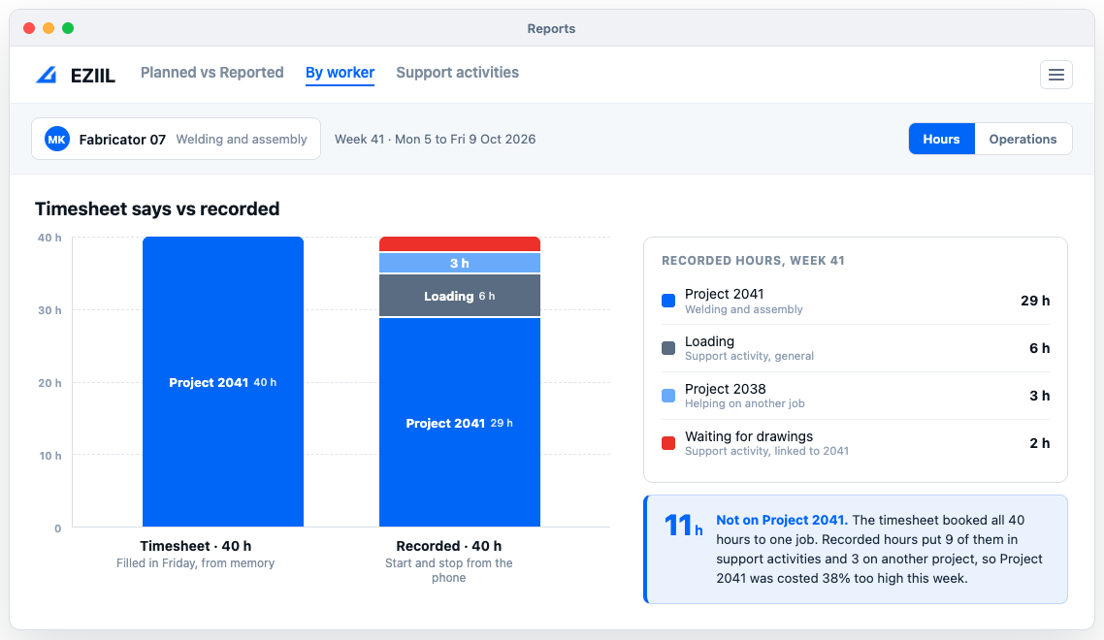This screenshot has width=1104, height=640.
Task: Switch the view to Operations
Action: pyautogui.click(x=1023, y=139)
